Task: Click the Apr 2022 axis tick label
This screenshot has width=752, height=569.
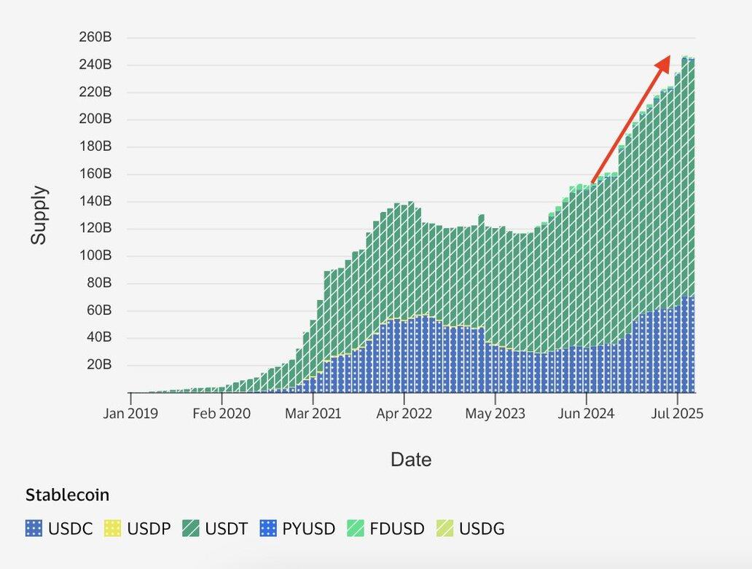Action: [x=404, y=414]
